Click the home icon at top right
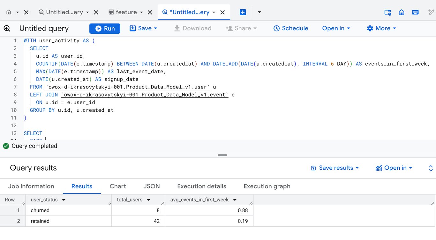The height and width of the screenshot is (240, 436). pos(402,12)
